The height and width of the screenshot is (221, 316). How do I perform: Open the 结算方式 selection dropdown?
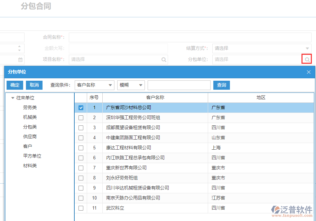point(262,48)
